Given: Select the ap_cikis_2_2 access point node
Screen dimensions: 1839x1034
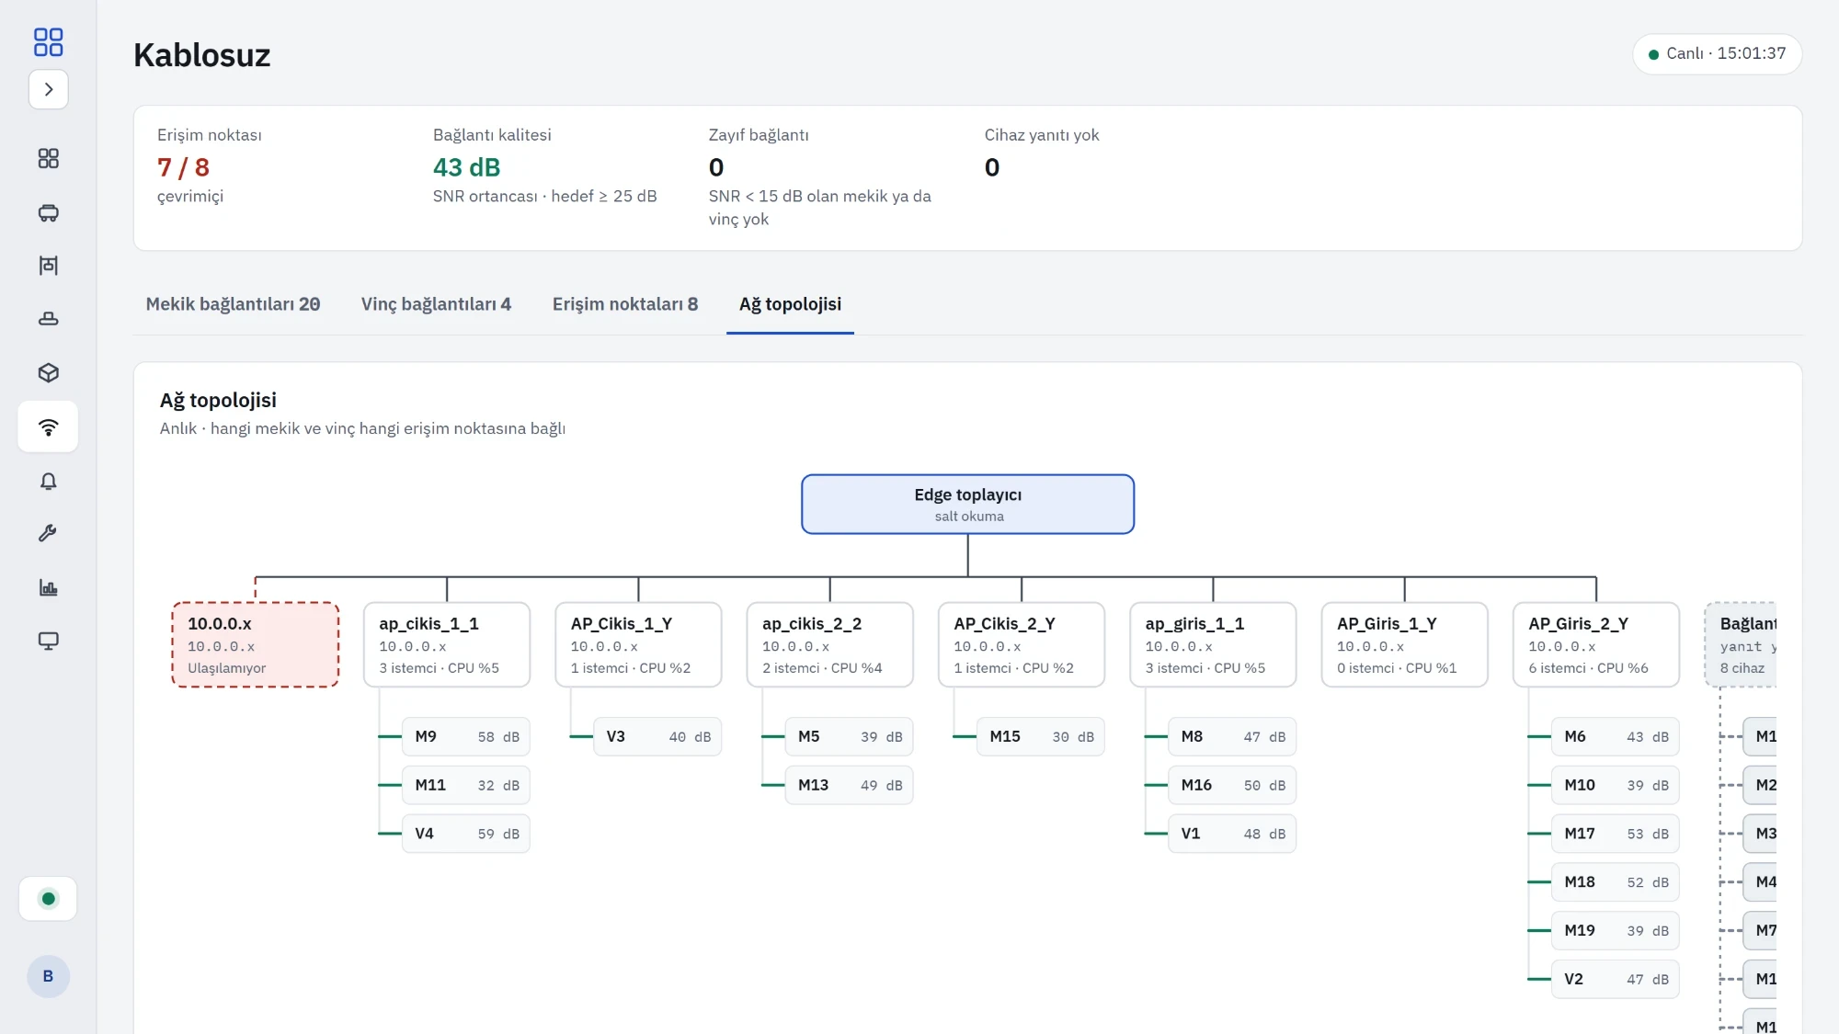Looking at the screenshot, I should [x=829, y=644].
